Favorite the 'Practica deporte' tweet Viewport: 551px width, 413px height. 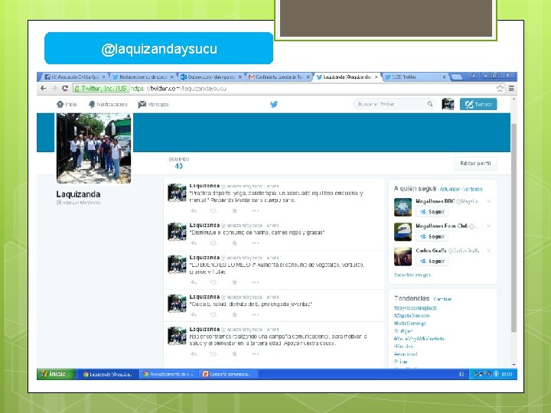coord(234,211)
